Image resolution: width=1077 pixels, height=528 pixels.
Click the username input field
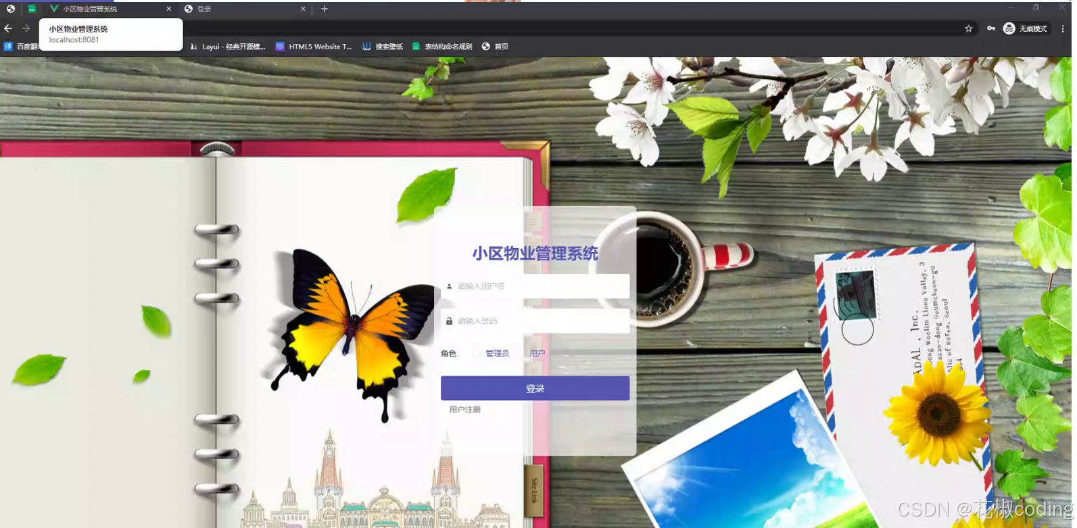[535, 286]
